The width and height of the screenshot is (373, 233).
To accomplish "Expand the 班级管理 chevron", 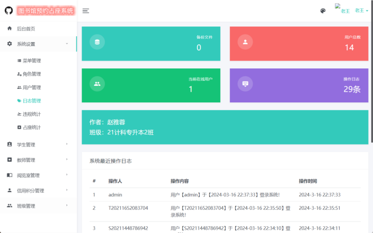I will click(67, 206).
